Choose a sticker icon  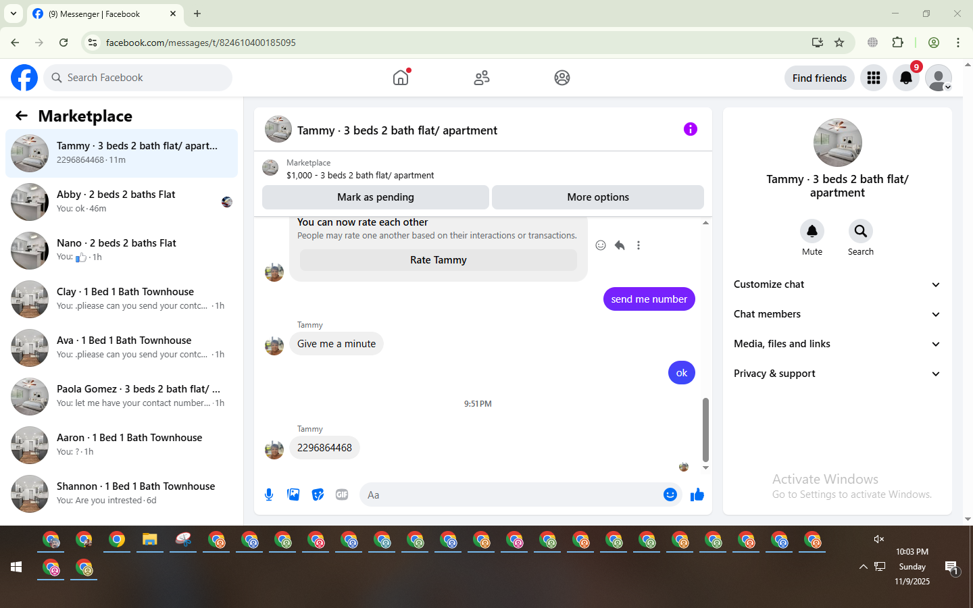coord(318,495)
